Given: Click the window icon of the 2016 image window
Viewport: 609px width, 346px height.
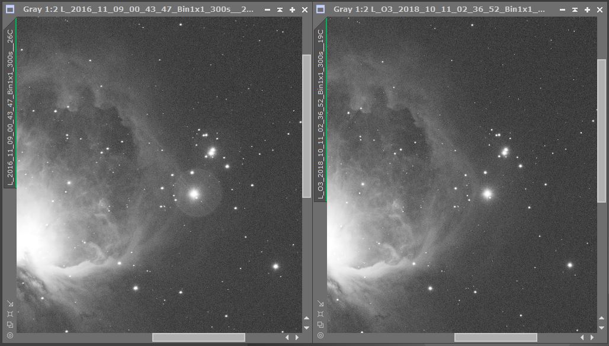Looking at the screenshot, I should point(10,9).
